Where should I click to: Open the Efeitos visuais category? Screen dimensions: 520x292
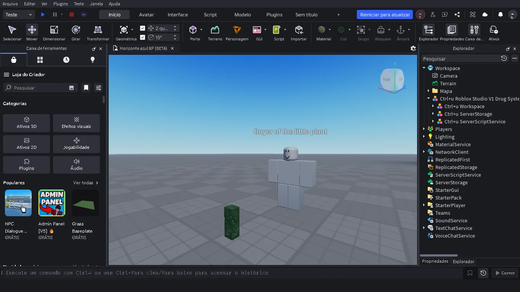[76, 123]
